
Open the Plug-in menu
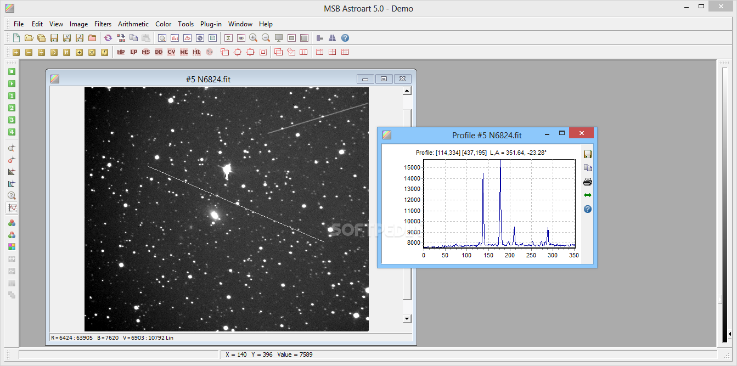tap(211, 24)
